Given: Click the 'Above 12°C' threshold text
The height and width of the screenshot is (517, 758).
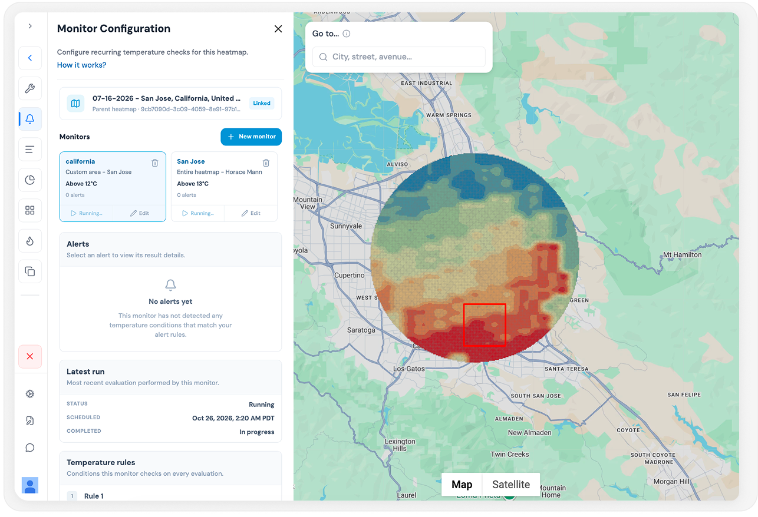Looking at the screenshot, I should (81, 184).
